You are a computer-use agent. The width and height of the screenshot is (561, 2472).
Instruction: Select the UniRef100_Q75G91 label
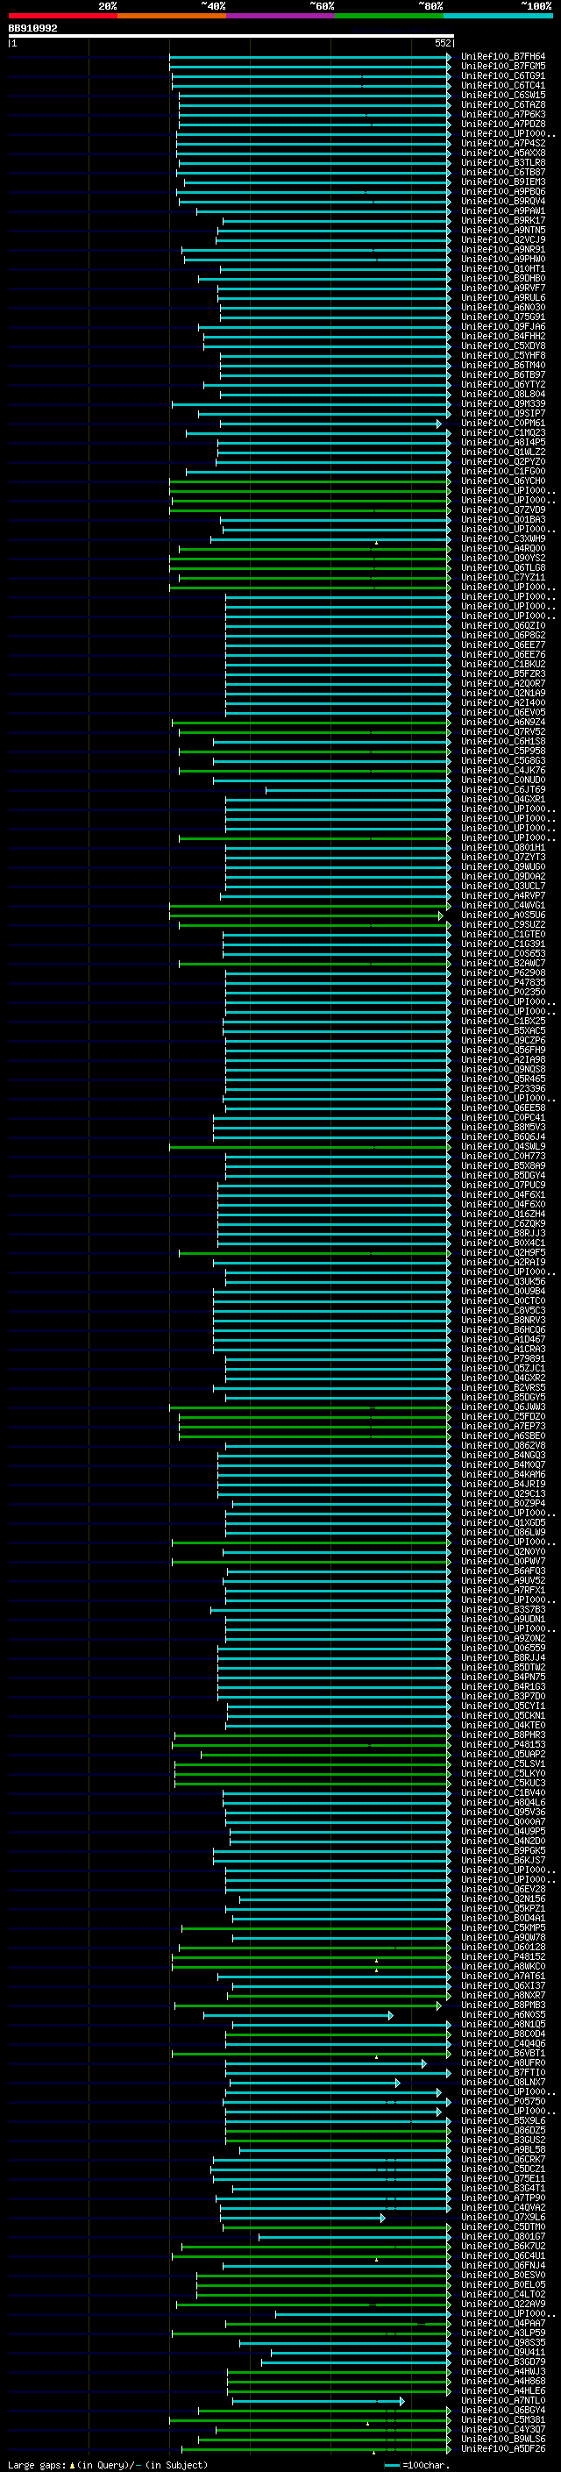(502, 317)
